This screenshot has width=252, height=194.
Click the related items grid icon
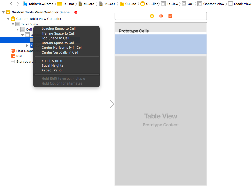[x=4, y=4]
